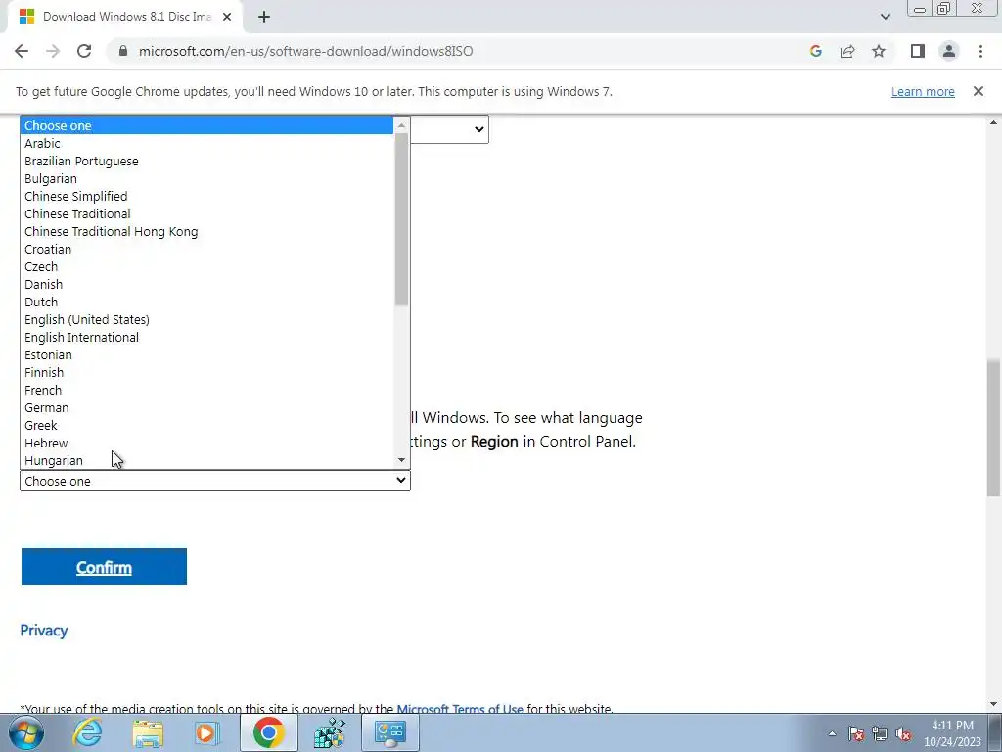Click the page vertical scrollbar thumb
Screen dimensions: 1002x752
click(994, 427)
